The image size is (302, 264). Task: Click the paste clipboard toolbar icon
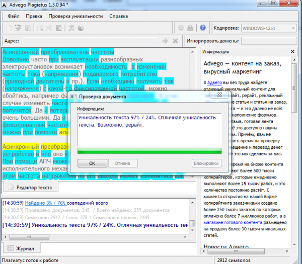point(59,28)
